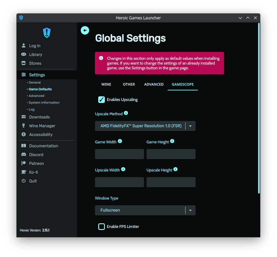Screen dimensions: 277x257
Task: Click the Quit power icon
Action: click(x=23, y=181)
